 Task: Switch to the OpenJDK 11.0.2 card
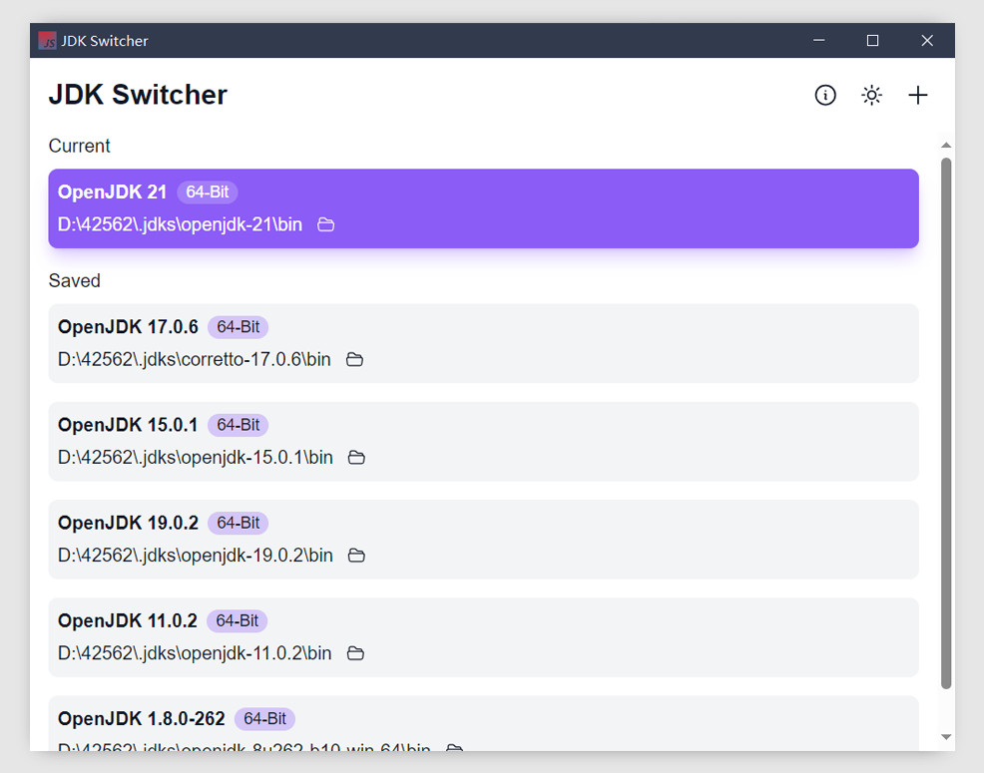(483, 636)
